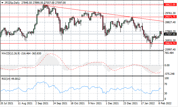
Task: Select the 29371.75 red price label
Action: click(170, 17)
